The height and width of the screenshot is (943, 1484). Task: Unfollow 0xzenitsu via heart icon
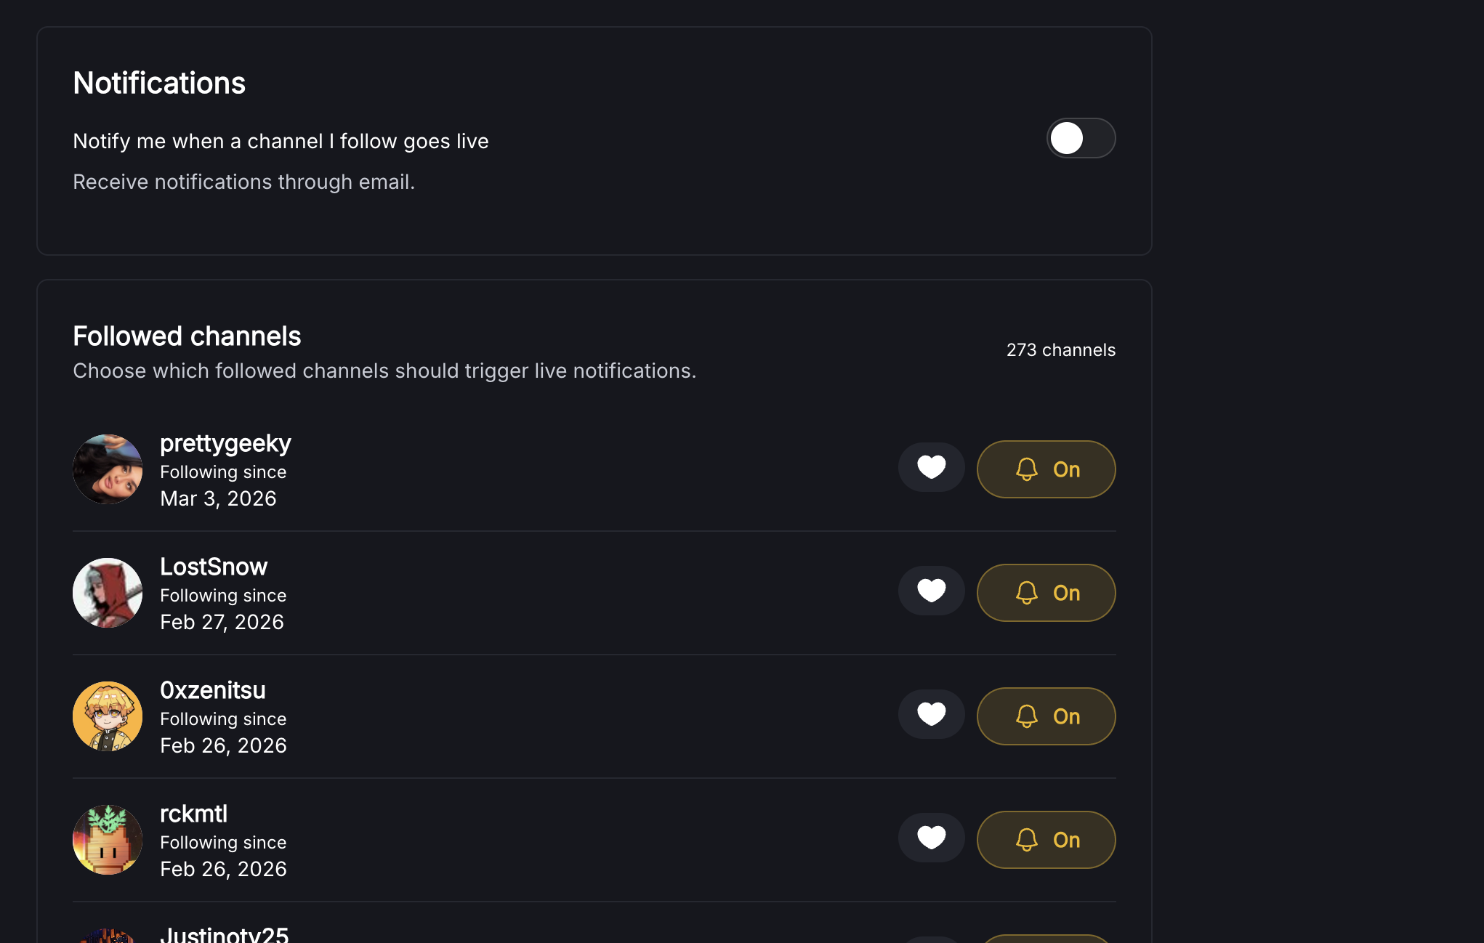(x=931, y=714)
